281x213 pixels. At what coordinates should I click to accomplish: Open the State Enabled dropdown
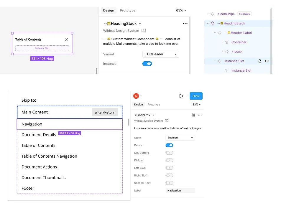[180, 138]
